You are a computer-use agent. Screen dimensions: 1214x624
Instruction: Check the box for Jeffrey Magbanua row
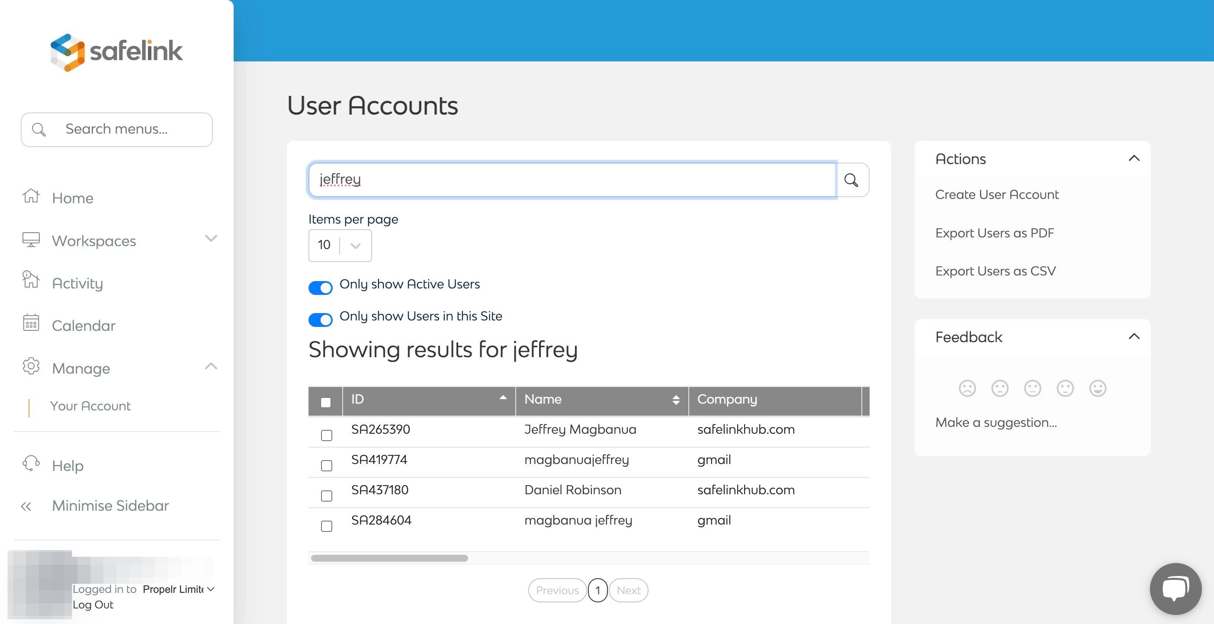(326, 435)
